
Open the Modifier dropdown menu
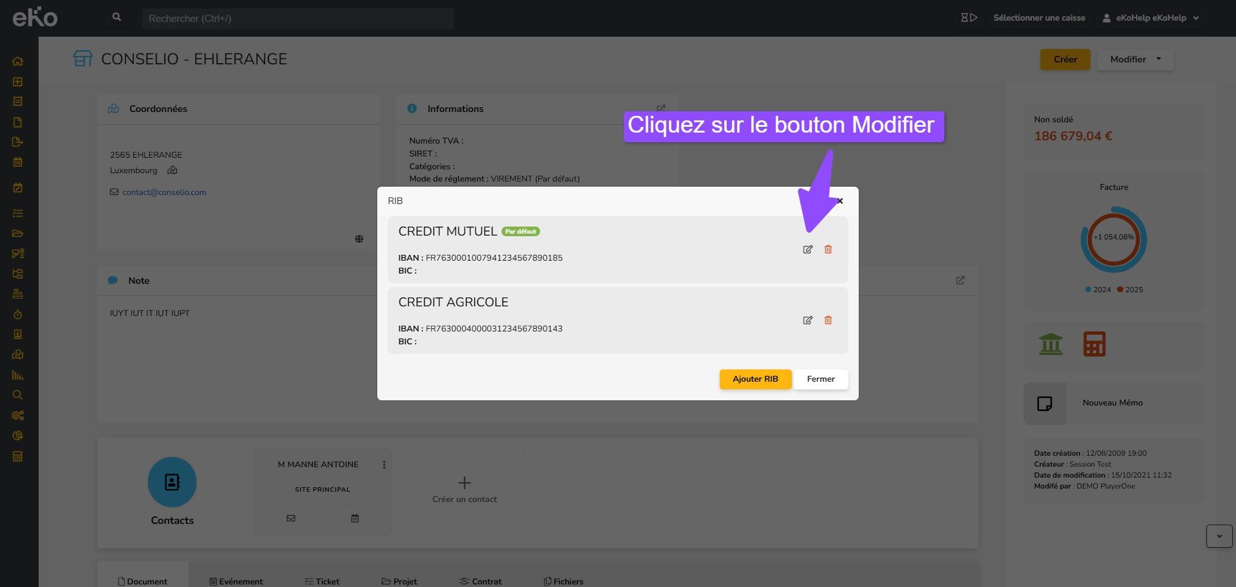tap(1135, 59)
